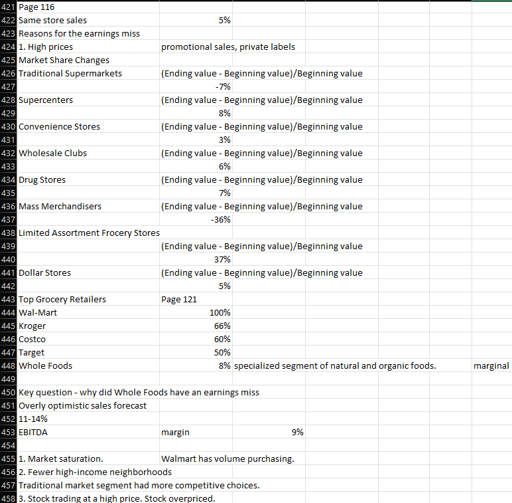Viewport: 512px width, 503px height.
Task: Select 'Key question - why did Whole Foods' cell
Action: click(x=139, y=393)
